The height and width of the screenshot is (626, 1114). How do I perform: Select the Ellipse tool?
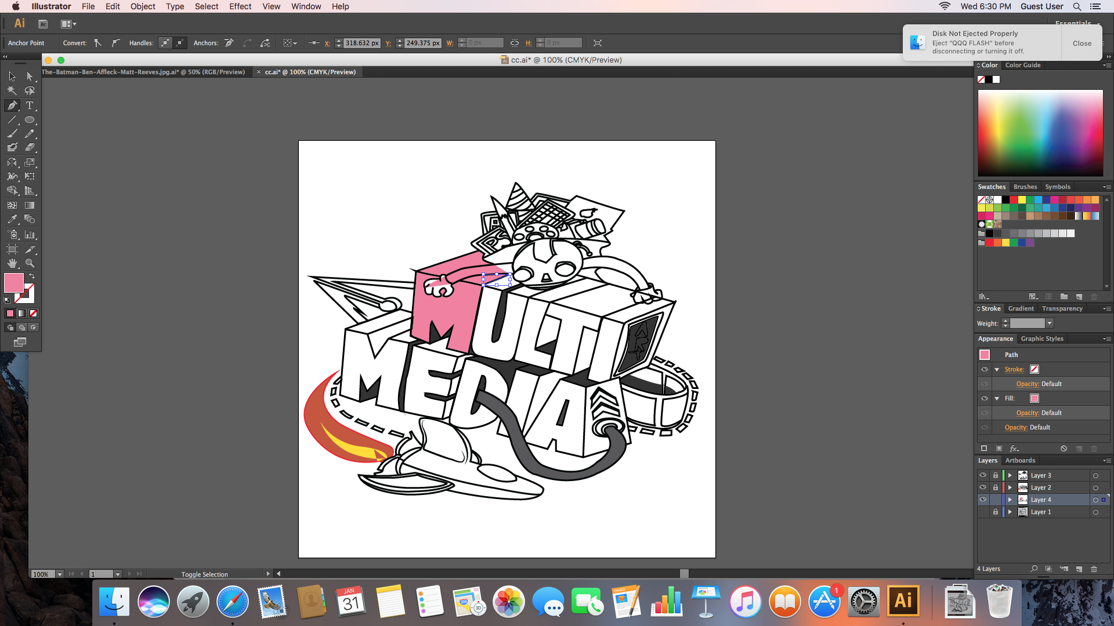(x=30, y=120)
